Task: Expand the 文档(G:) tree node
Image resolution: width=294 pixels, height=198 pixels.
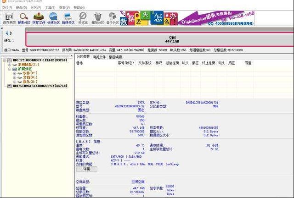Action: (x=15, y=77)
